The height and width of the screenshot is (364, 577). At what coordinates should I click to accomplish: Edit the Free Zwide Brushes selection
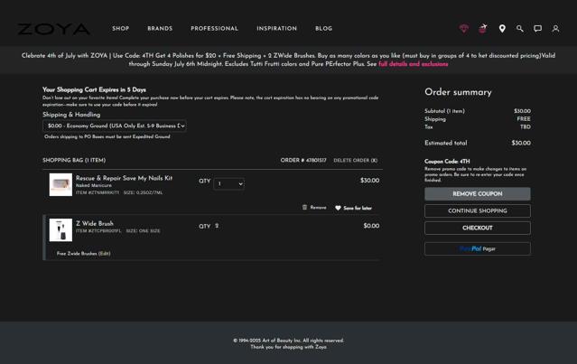pyautogui.click(x=104, y=254)
